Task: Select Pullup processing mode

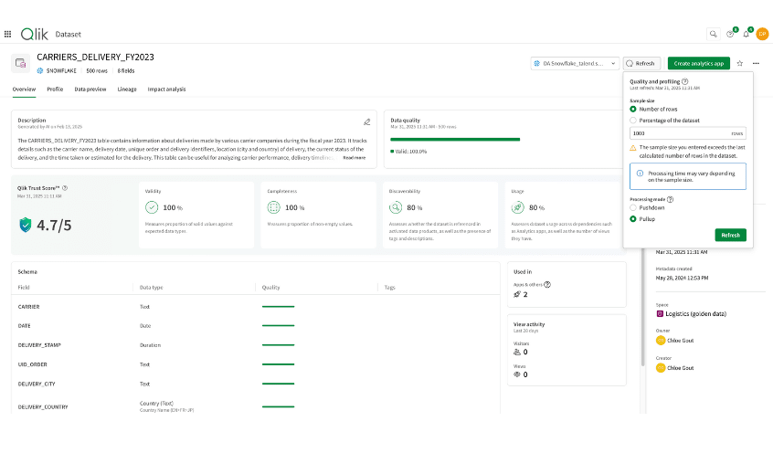Action: [x=633, y=219]
